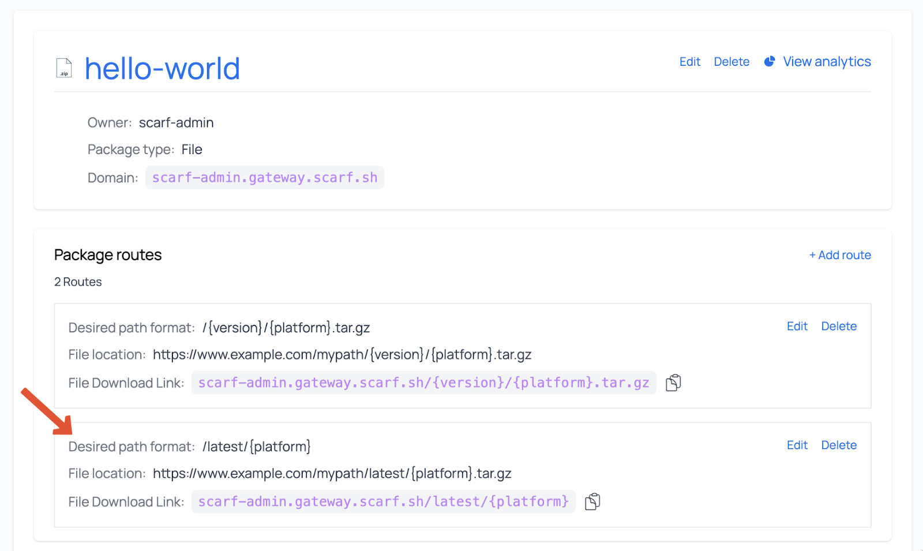
Task: Click the versioned route's File Download Link code
Action: [x=423, y=383]
